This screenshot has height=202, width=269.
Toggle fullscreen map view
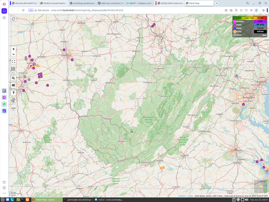click(x=13, y=61)
